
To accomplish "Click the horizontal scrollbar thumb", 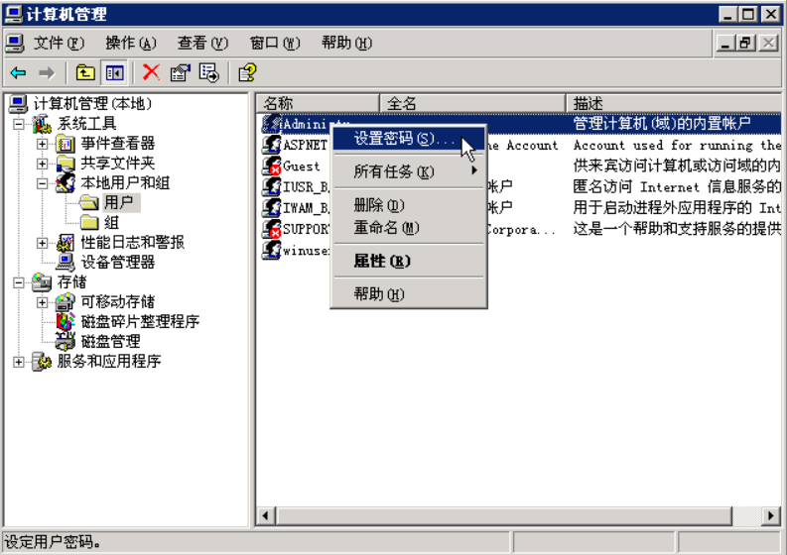I will click(504, 515).
